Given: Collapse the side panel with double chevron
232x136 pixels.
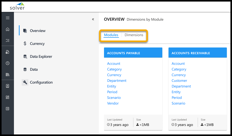Looking at the screenshot, I should 93,19.
